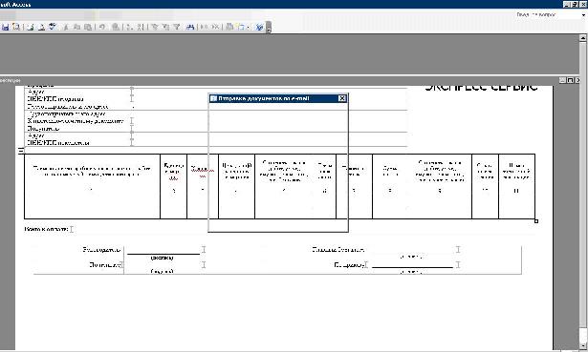Close the 'Отправка документов по e-mail' dialog
The image size is (588, 352).
[x=342, y=98]
